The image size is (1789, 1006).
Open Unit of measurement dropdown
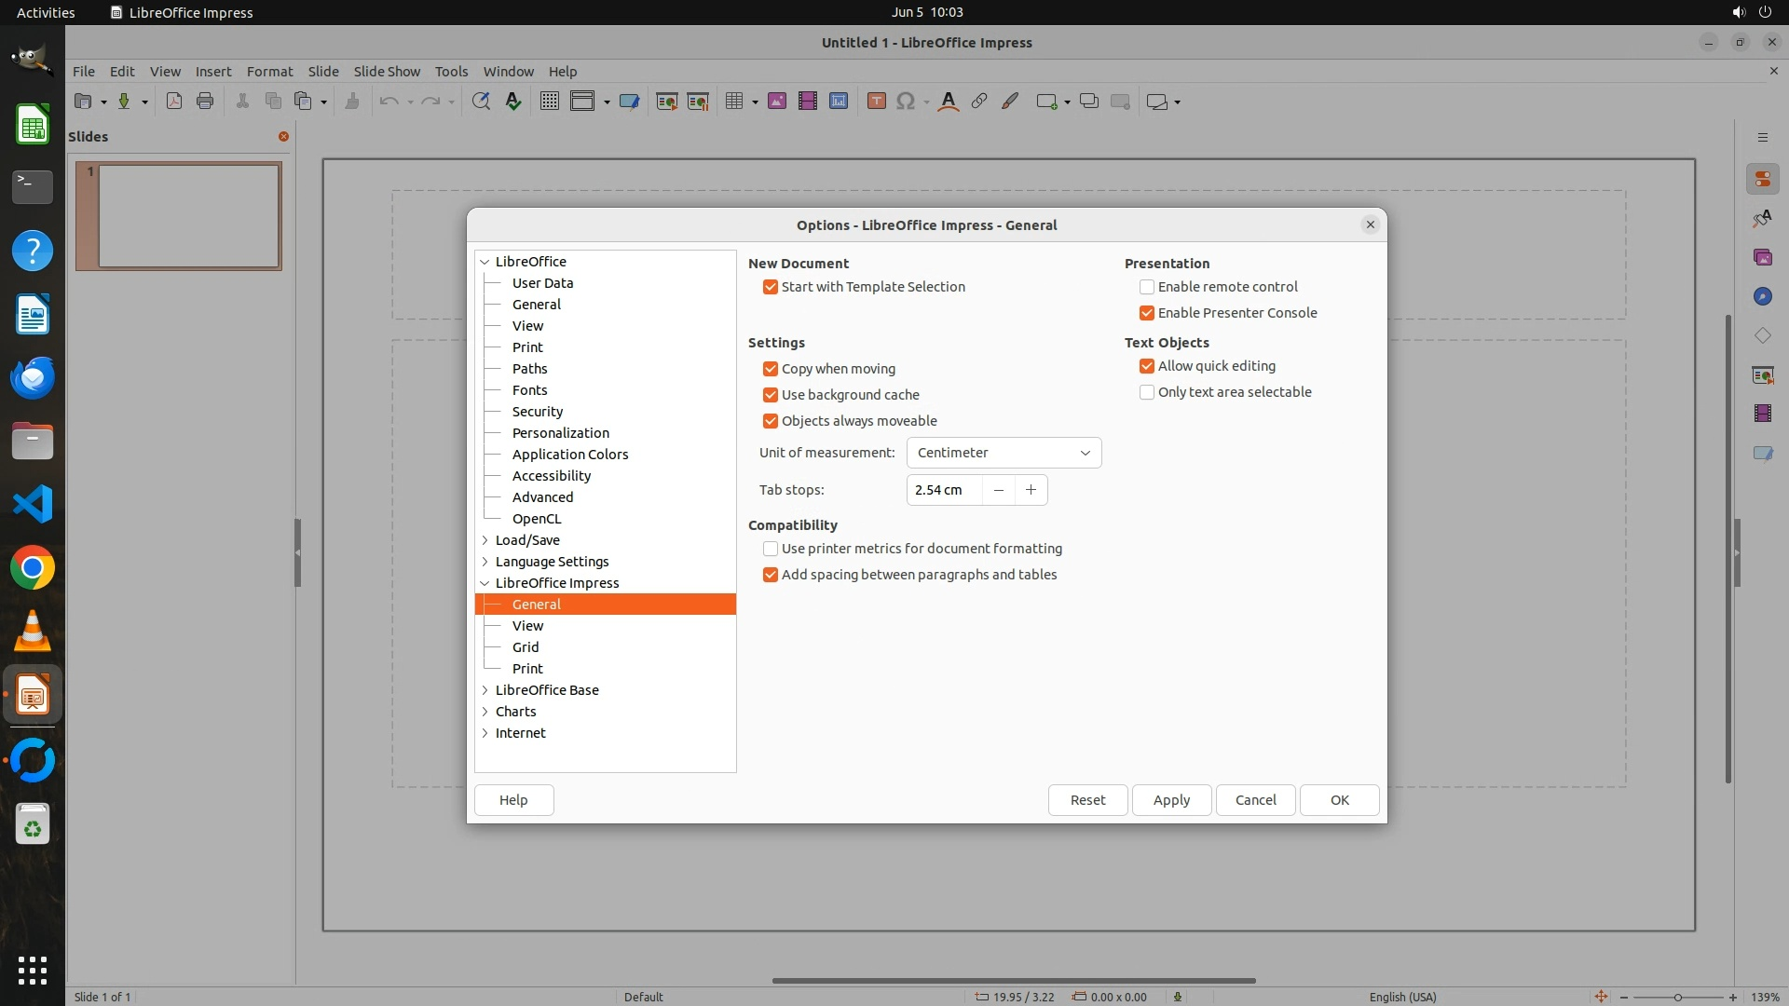point(1004,453)
